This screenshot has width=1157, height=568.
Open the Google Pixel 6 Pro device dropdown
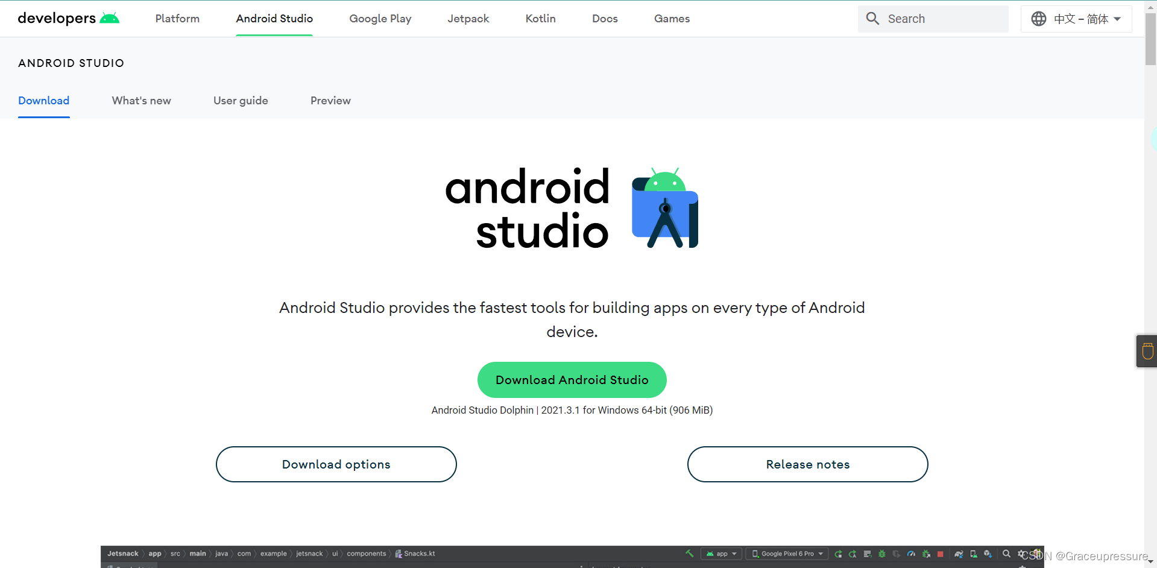[x=787, y=554]
